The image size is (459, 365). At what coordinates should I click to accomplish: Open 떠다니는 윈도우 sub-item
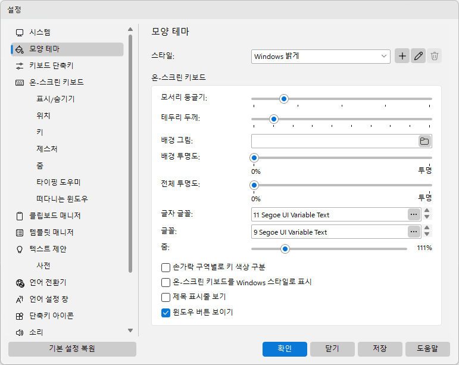(62, 199)
